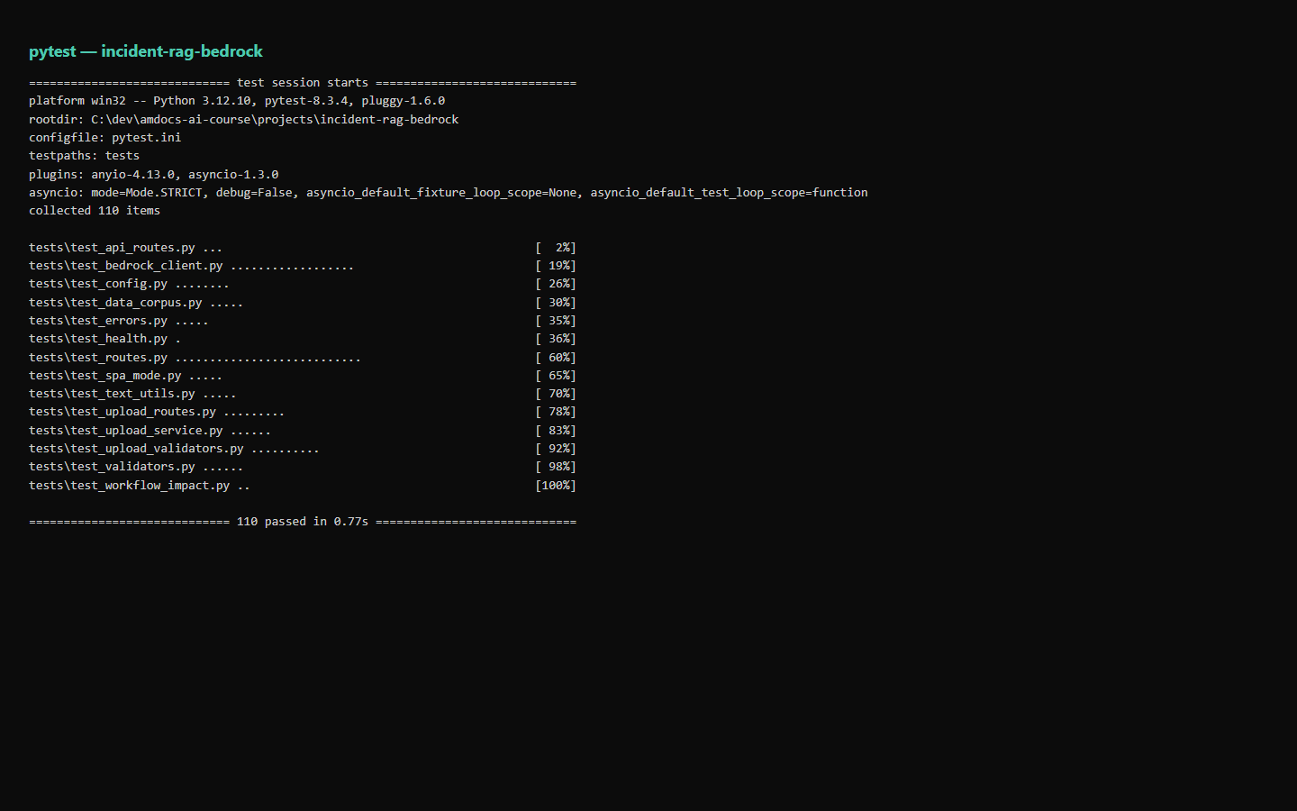Click the "configfile: pytest.ini" line

click(x=105, y=138)
